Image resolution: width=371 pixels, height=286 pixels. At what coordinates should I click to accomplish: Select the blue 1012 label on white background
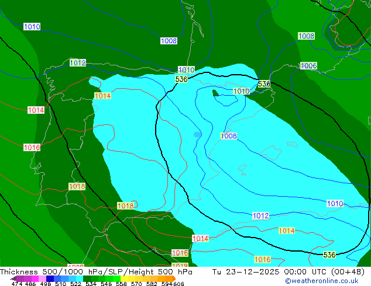pyautogui.click(x=261, y=215)
